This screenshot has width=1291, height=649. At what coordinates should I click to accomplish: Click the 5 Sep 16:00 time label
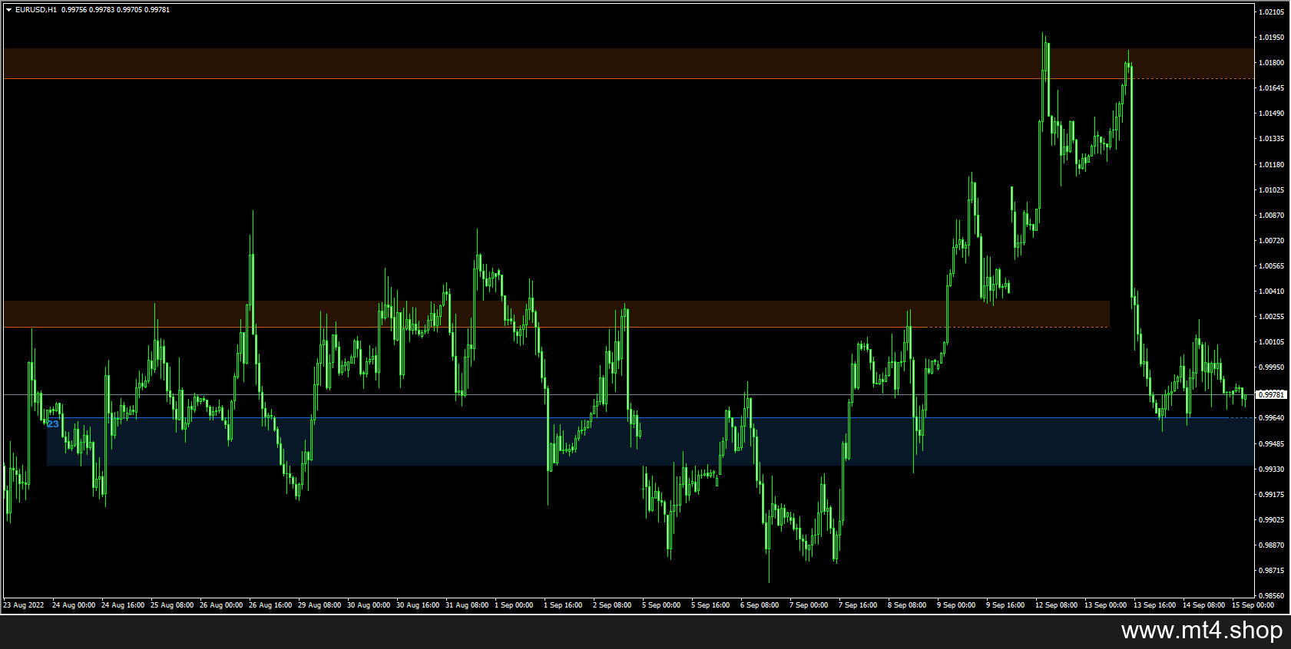[x=710, y=605]
